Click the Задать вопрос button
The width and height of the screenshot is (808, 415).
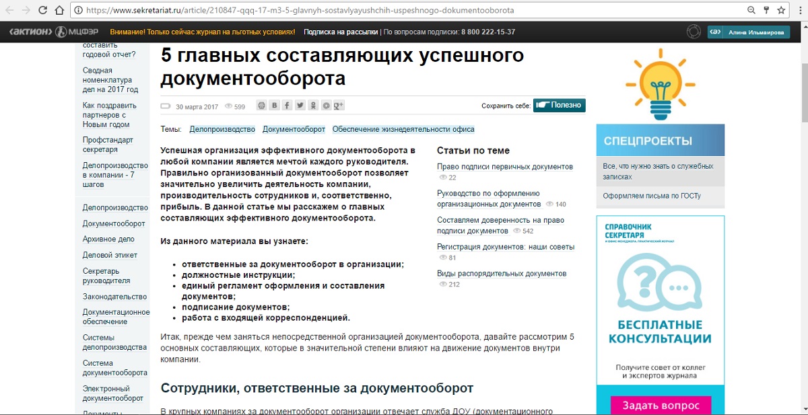click(x=661, y=406)
